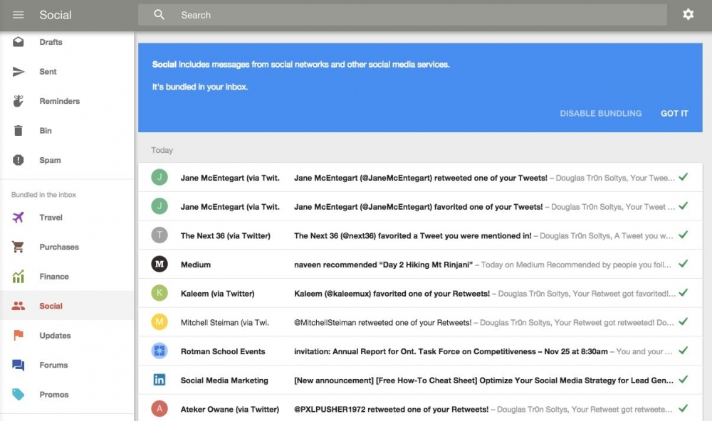Click Kaleem's green K avatar
The image size is (712, 421).
point(159,292)
